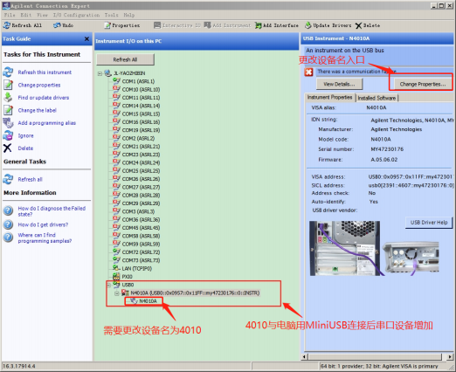Click the Refresh All toolbar icon
The image size is (456, 372).
pyautogui.click(x=7, y=25)
